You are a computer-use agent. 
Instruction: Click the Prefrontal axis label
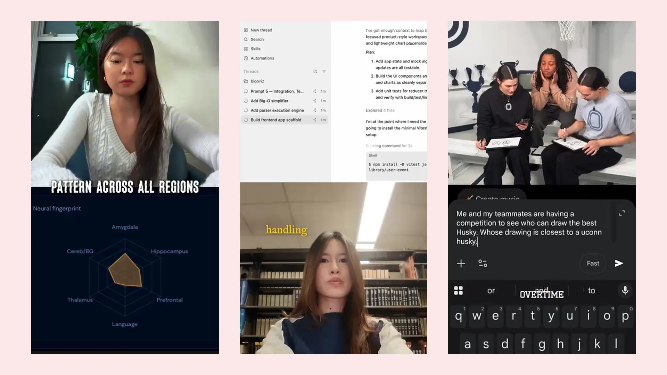pos(170,300)
